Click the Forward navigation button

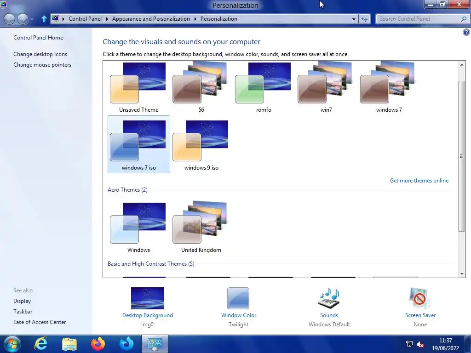point(23,19)
